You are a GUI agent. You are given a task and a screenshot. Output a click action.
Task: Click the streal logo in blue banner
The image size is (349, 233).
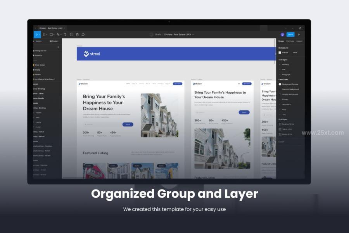click(92, 54)
